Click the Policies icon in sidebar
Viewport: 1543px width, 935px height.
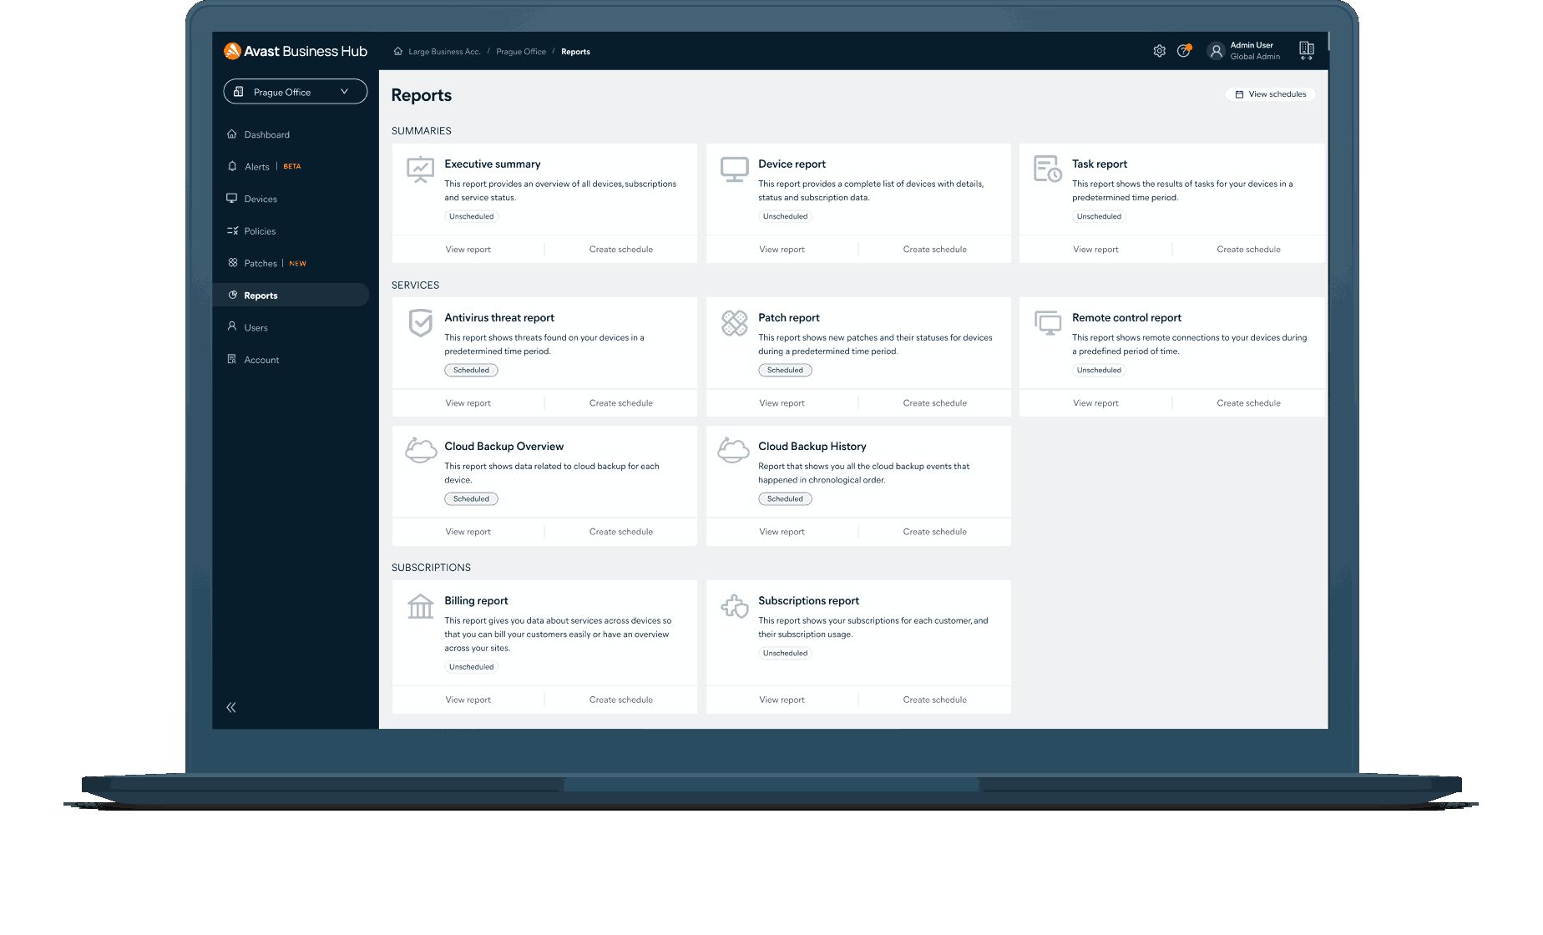point(232,230)
